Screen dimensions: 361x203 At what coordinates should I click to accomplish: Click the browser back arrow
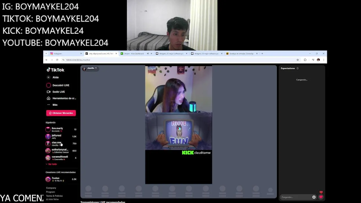pyautogui.click(x=47, y=60)
